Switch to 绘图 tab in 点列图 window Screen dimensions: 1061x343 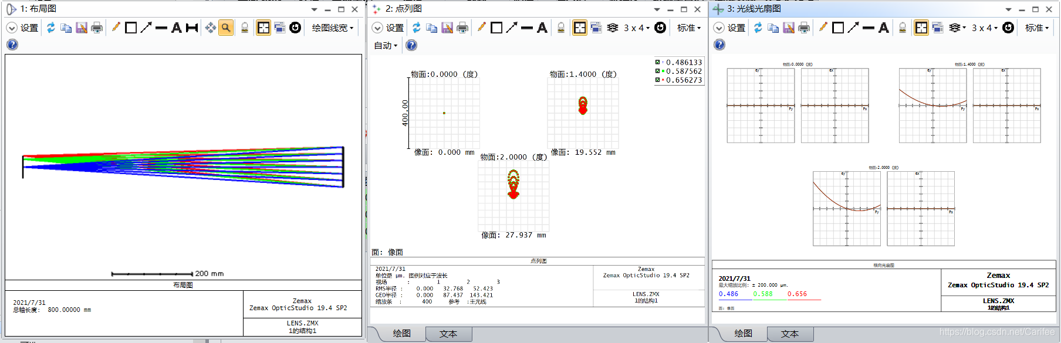pyautogui.click(x=401, y=334)
